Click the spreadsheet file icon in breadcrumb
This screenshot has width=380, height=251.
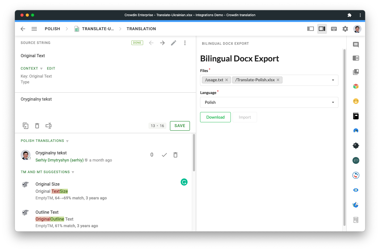tap(77, 29)
